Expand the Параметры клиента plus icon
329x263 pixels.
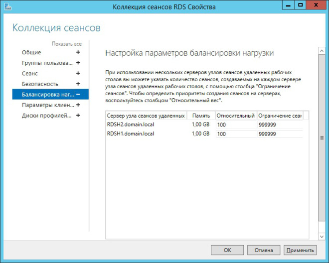(78, 105)
